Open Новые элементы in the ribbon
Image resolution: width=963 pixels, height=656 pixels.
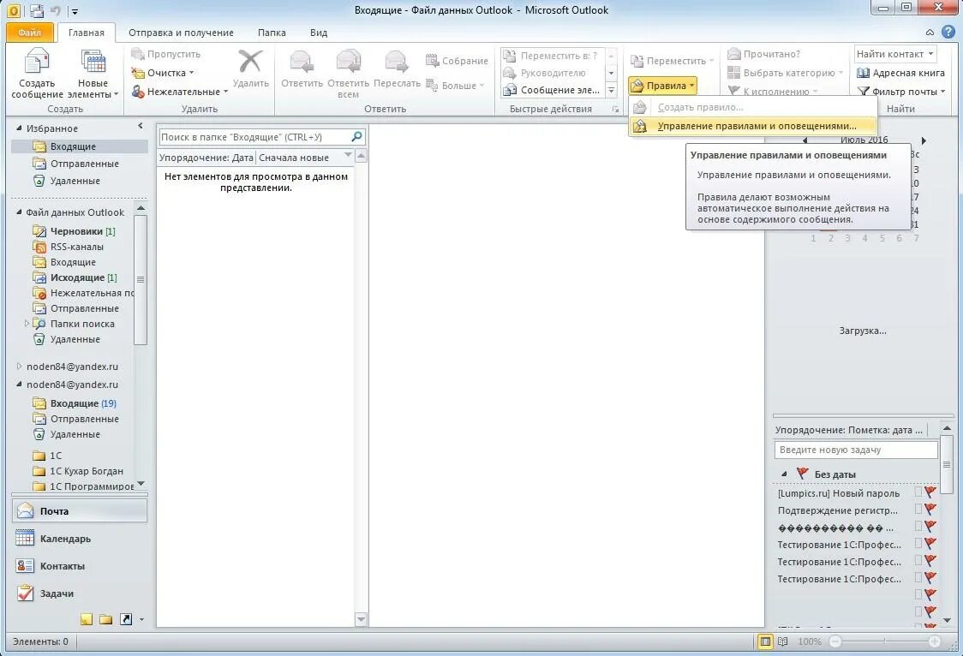[93, 73]
